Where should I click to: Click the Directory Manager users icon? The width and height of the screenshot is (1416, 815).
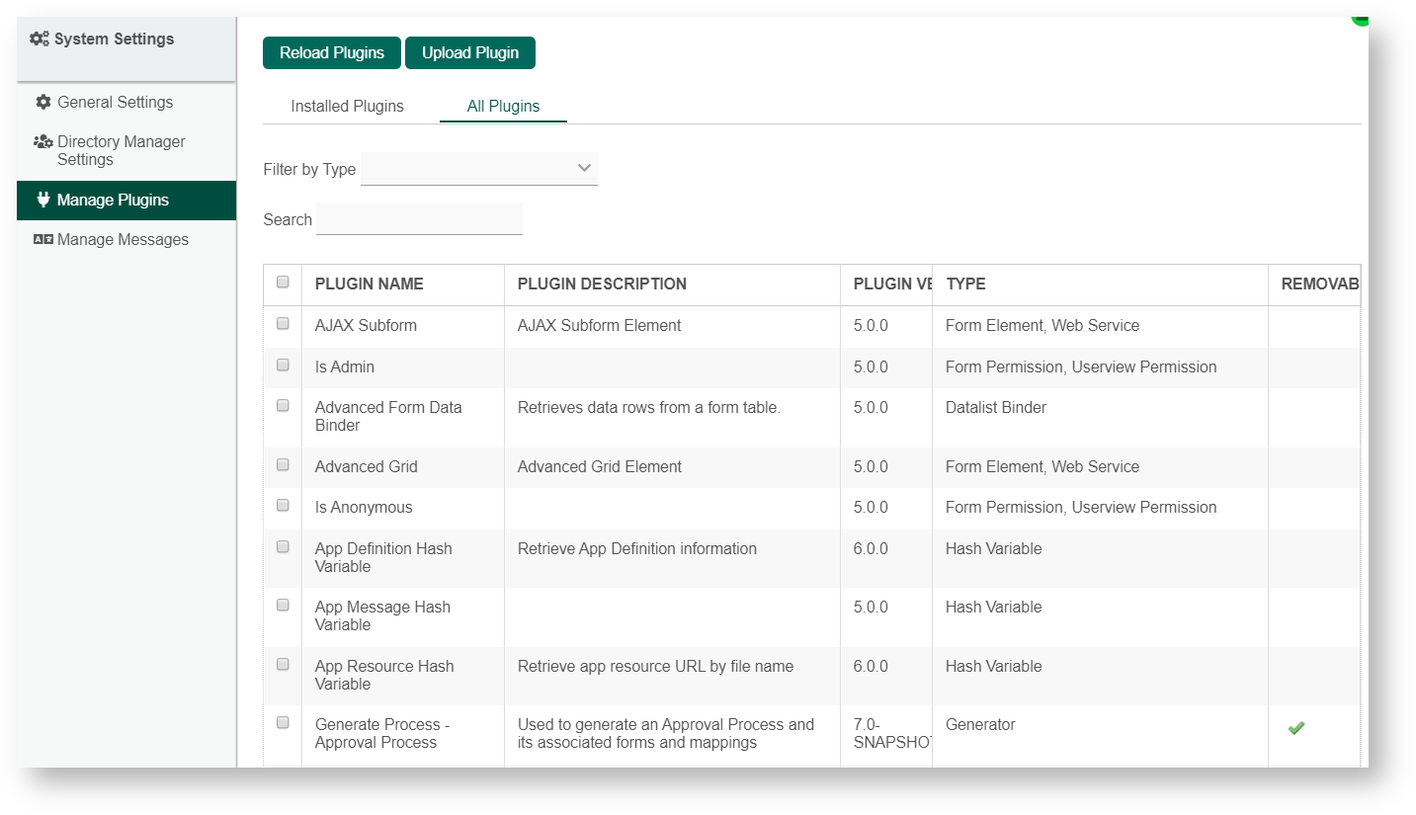pos(43,142)
